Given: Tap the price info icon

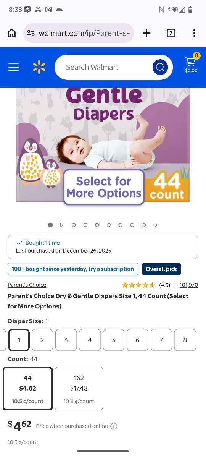Looking at the screenshot, I should (114, 426).
